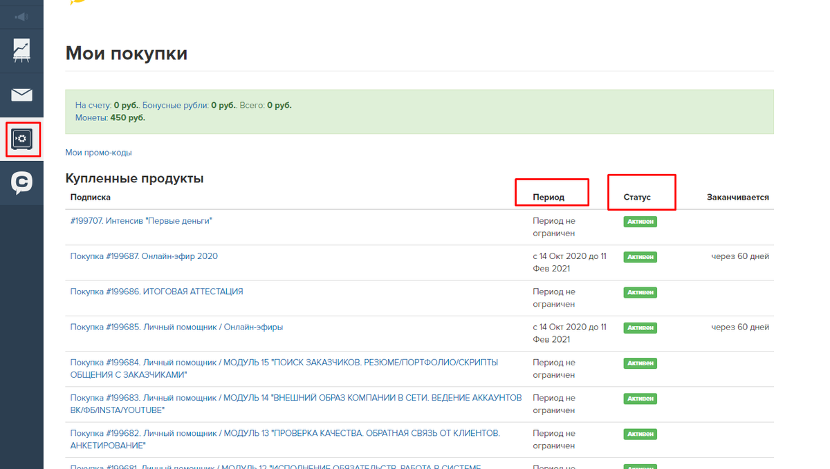830x469 pixels.
Task: Open the Мои промо-коды link
Action: click(98, 152)
